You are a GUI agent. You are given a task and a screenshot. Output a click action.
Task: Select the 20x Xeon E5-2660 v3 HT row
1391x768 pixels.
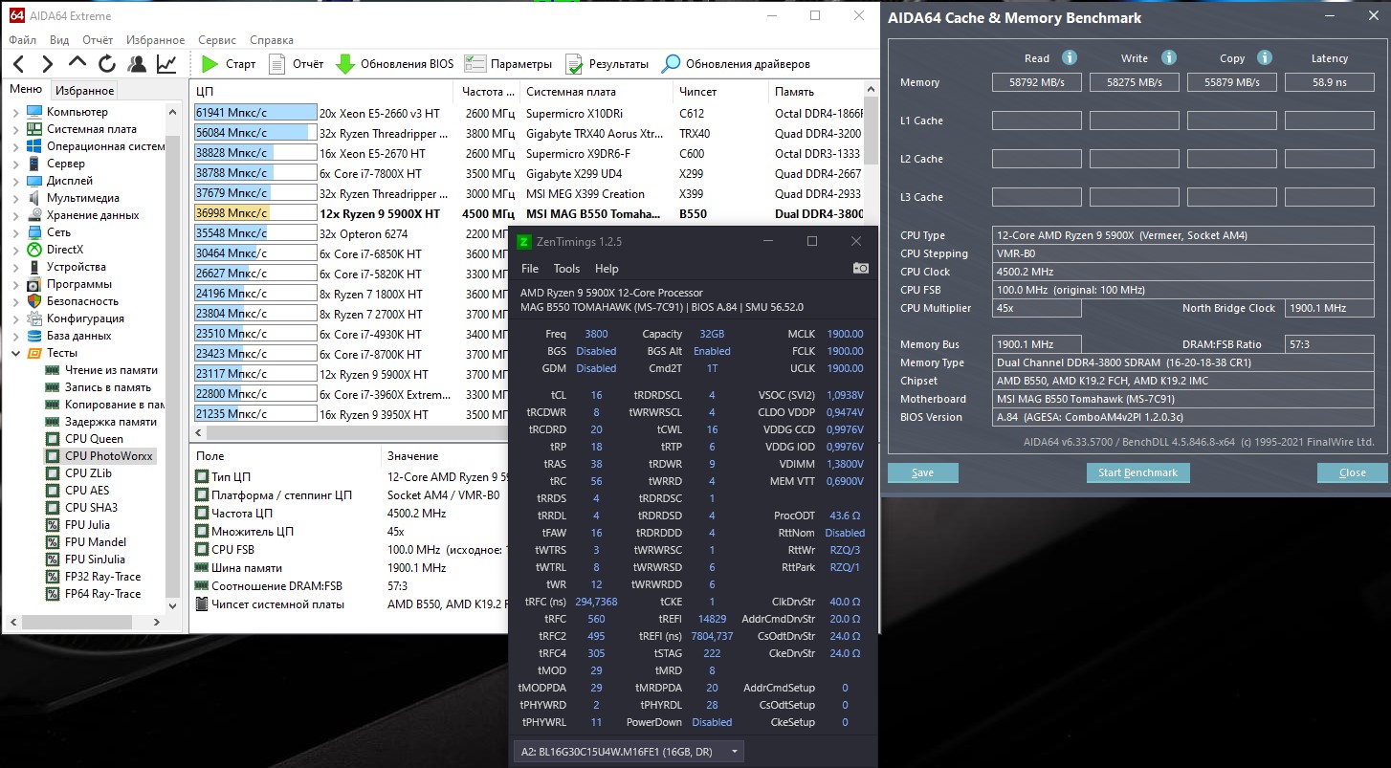pos(528,113)
